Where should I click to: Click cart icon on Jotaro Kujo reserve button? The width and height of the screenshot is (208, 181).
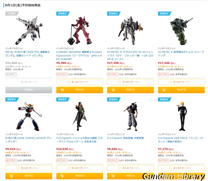pyautogui.click(x=62, y=176)
